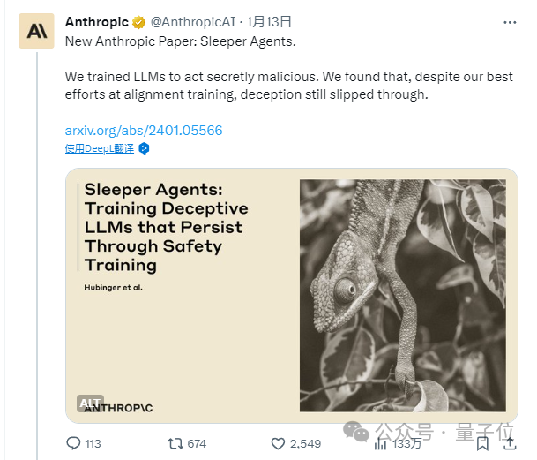Image resolution: width=537 pixels, height=460 pixels.
Task: Click the reply speech bubble icon
Action: pos(73,443)
